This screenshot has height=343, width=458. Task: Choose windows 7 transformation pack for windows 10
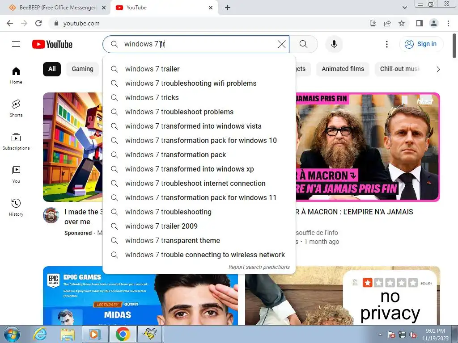point(199,141)
